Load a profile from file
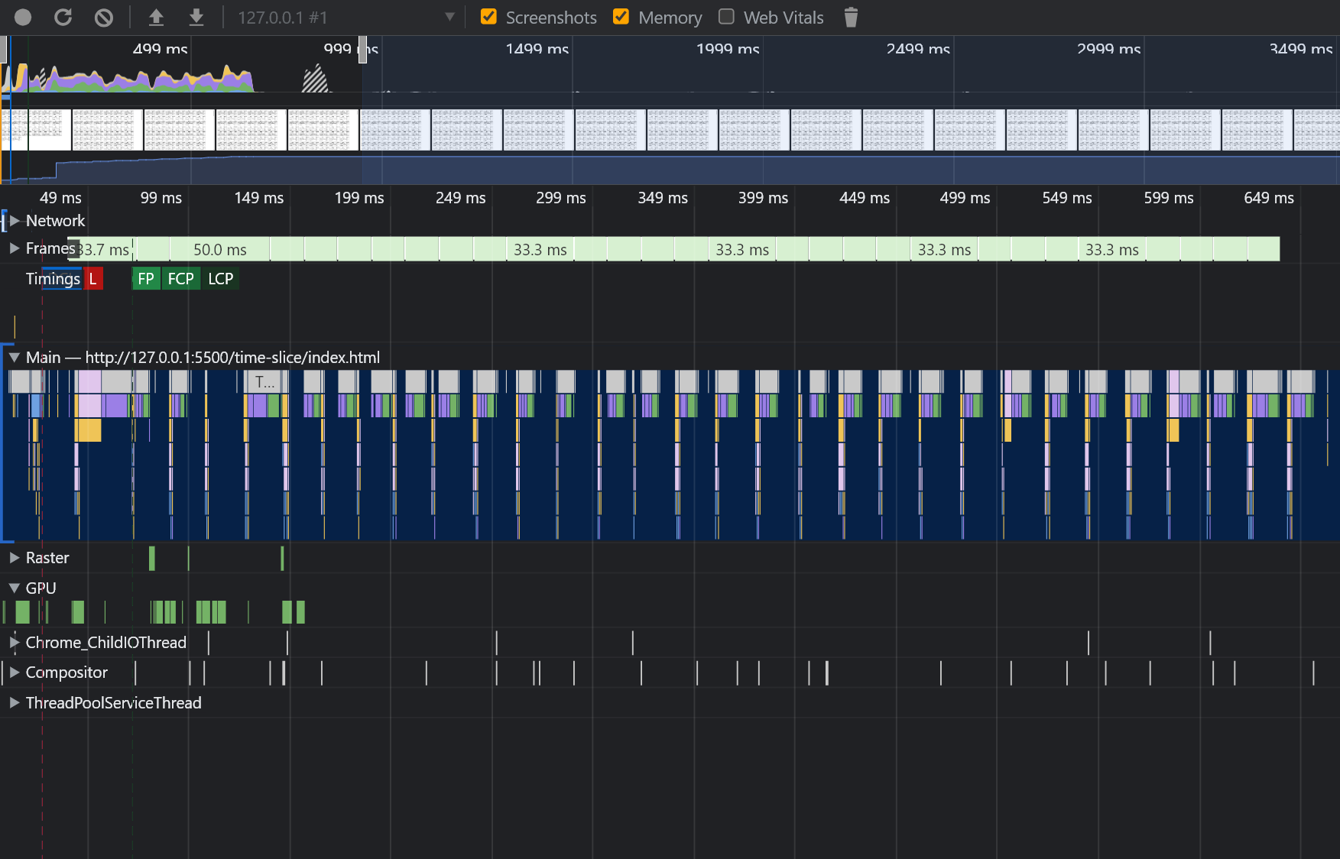The height and width of the screenshot is (859, 1340). point(156,17)
